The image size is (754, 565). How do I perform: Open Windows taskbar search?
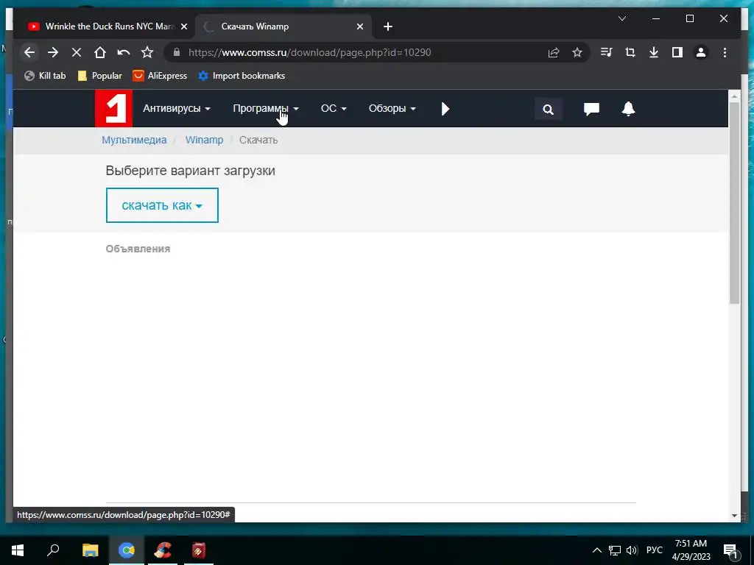pyautogui.click(x=53, y=550)
